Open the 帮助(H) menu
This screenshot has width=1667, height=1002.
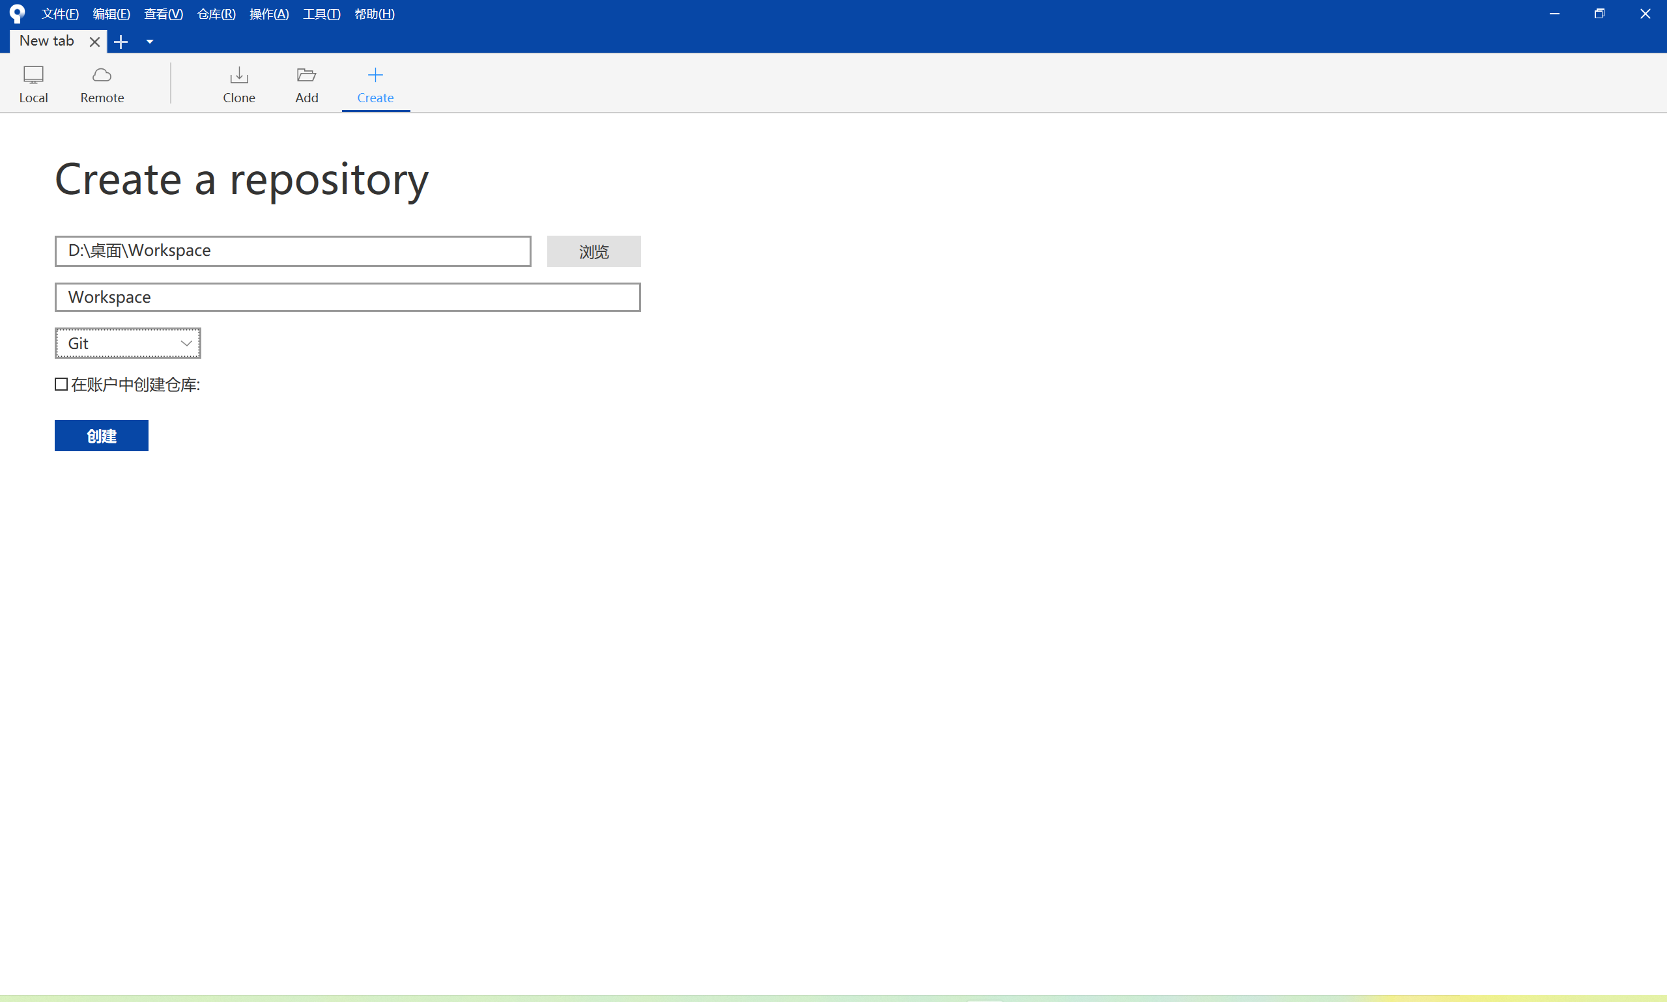coord(374,14)
